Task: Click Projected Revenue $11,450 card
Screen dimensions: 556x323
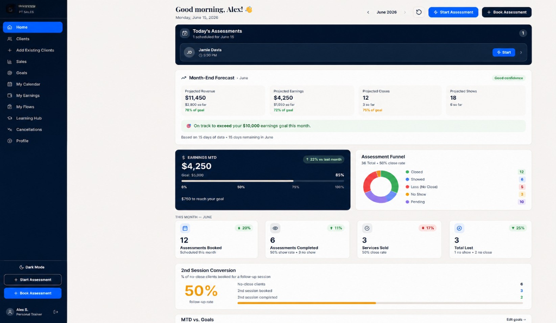Action: [223, 100]
